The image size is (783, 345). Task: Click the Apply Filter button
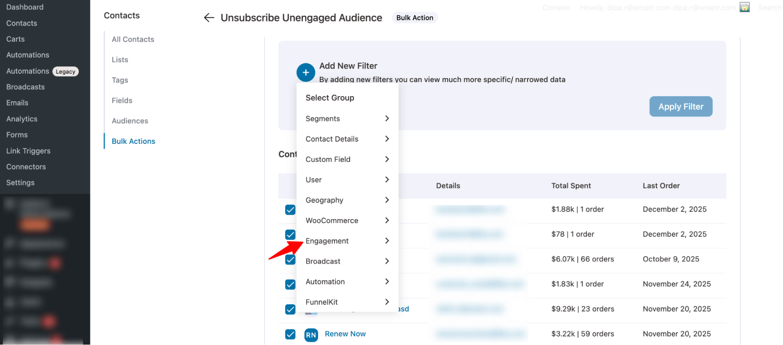point(681,106)
